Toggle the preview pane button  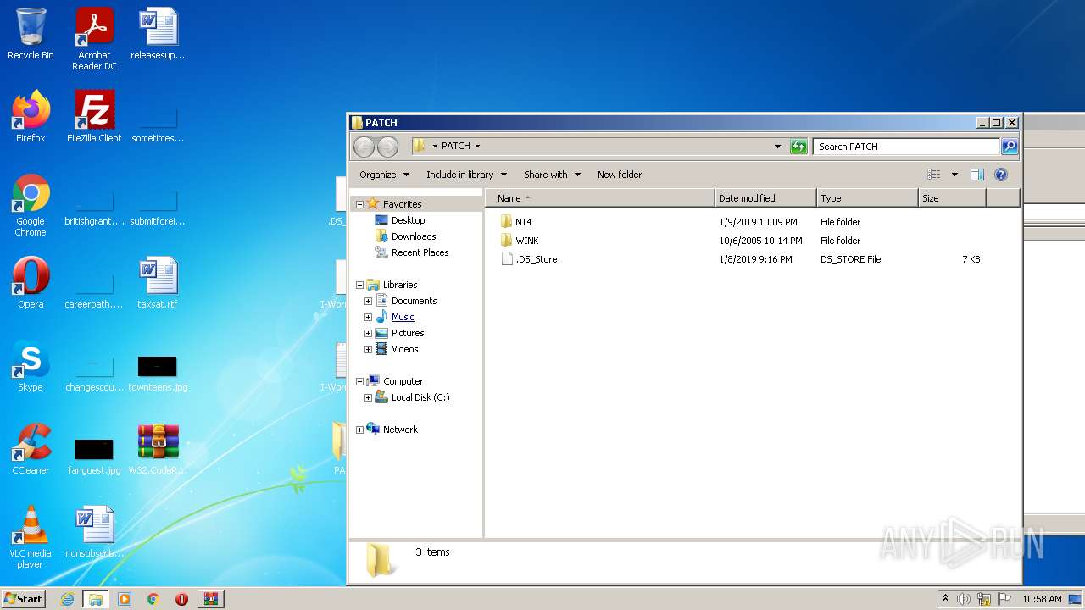point(976,175)
